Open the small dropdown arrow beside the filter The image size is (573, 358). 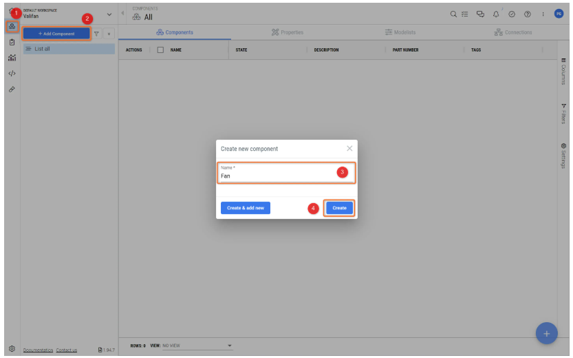coord(109,34)
